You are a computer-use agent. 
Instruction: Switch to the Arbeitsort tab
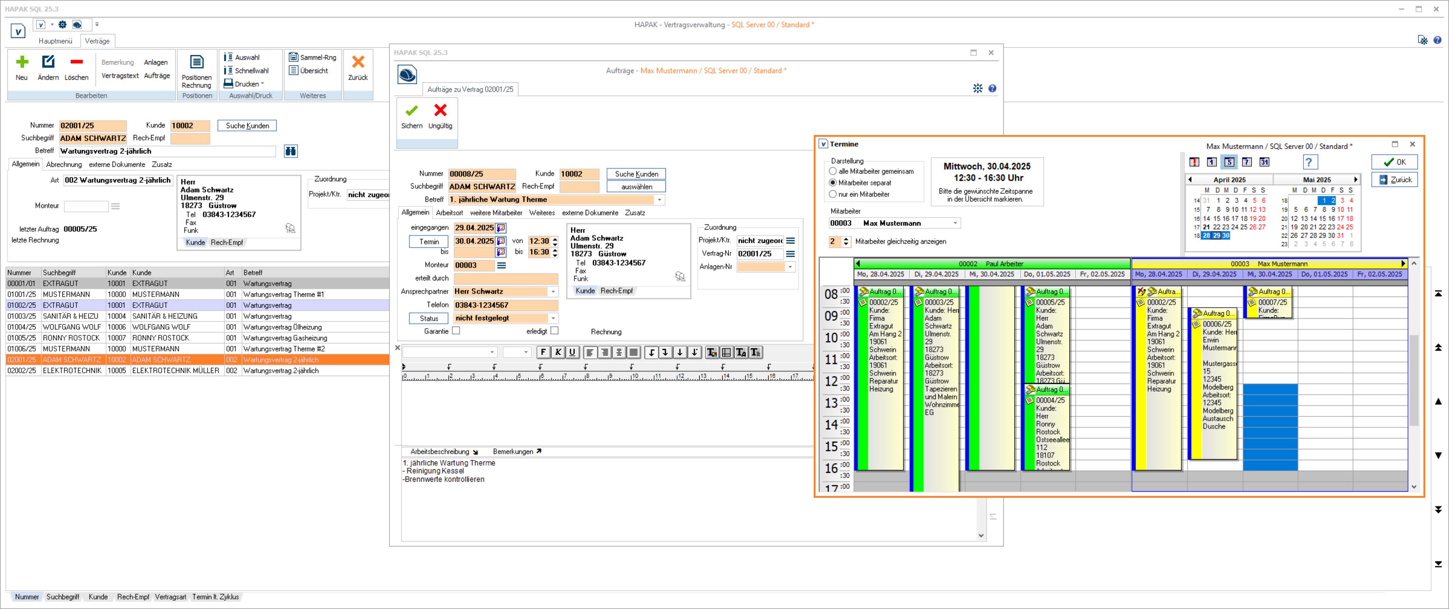click(449, 213)
